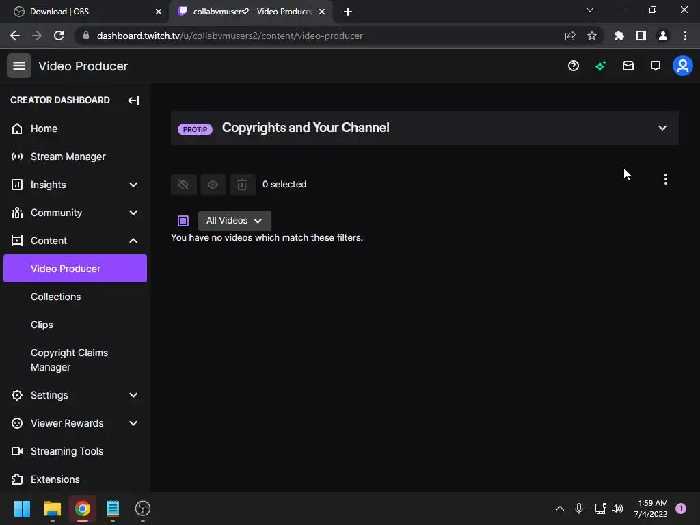
Task: Open the hamburger navigation menu
Action: coord(18,66)
